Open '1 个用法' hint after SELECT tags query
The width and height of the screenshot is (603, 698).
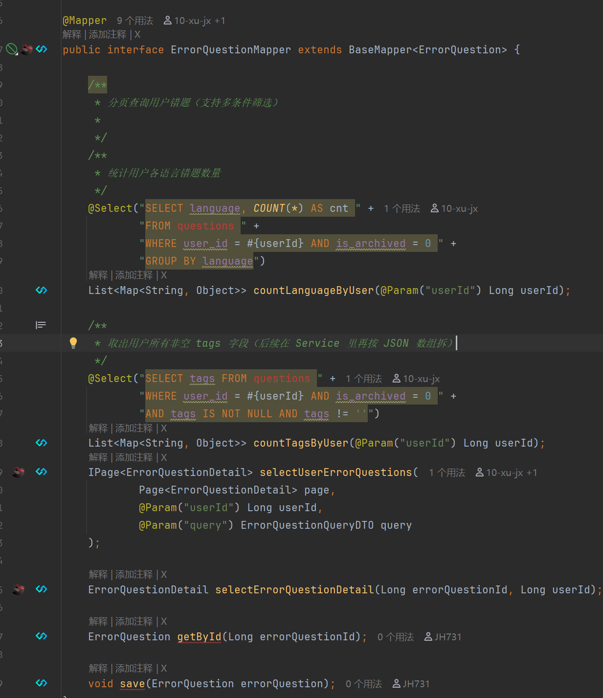[x=364, y=378]
